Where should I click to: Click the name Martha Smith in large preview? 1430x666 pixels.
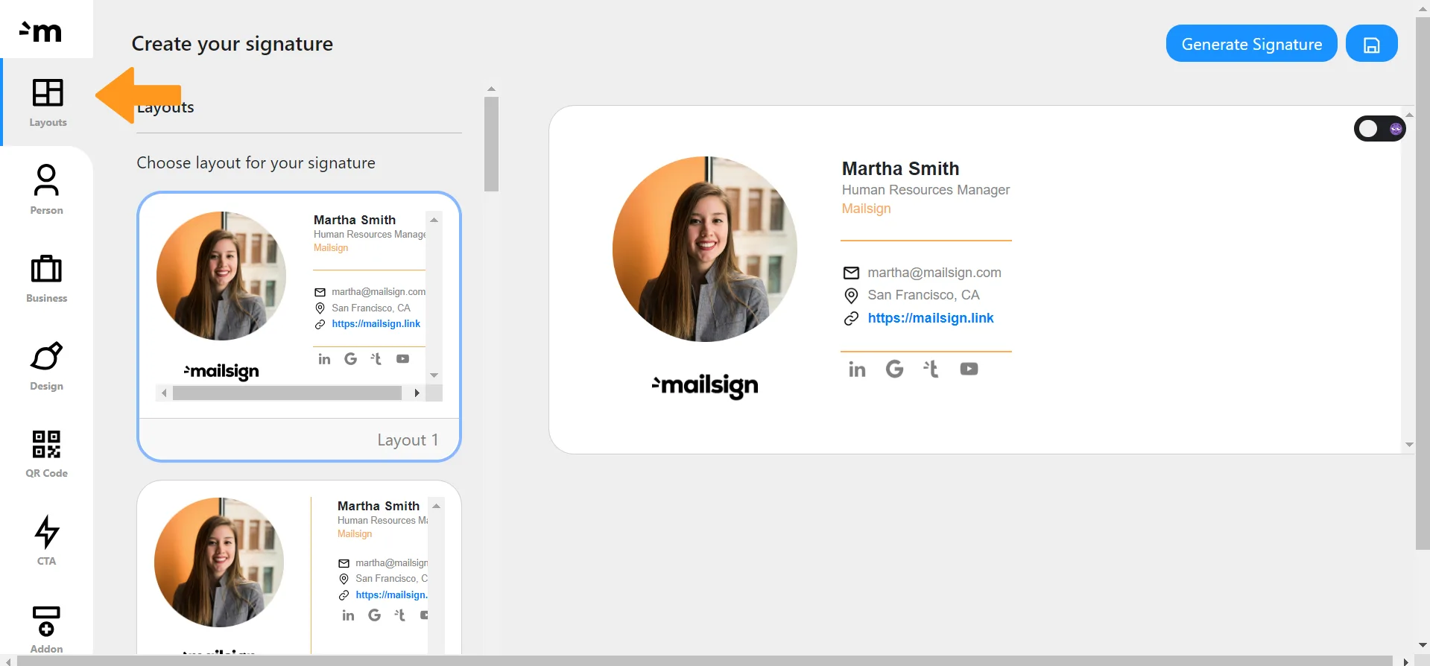tap(900, 168)
